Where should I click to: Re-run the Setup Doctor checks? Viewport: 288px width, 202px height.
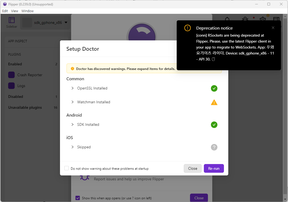tap(214, 168)
